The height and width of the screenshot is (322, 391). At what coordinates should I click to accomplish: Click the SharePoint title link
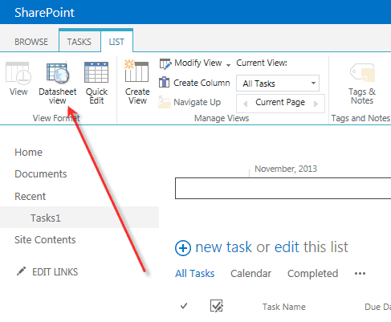click(x=44, y=13)
